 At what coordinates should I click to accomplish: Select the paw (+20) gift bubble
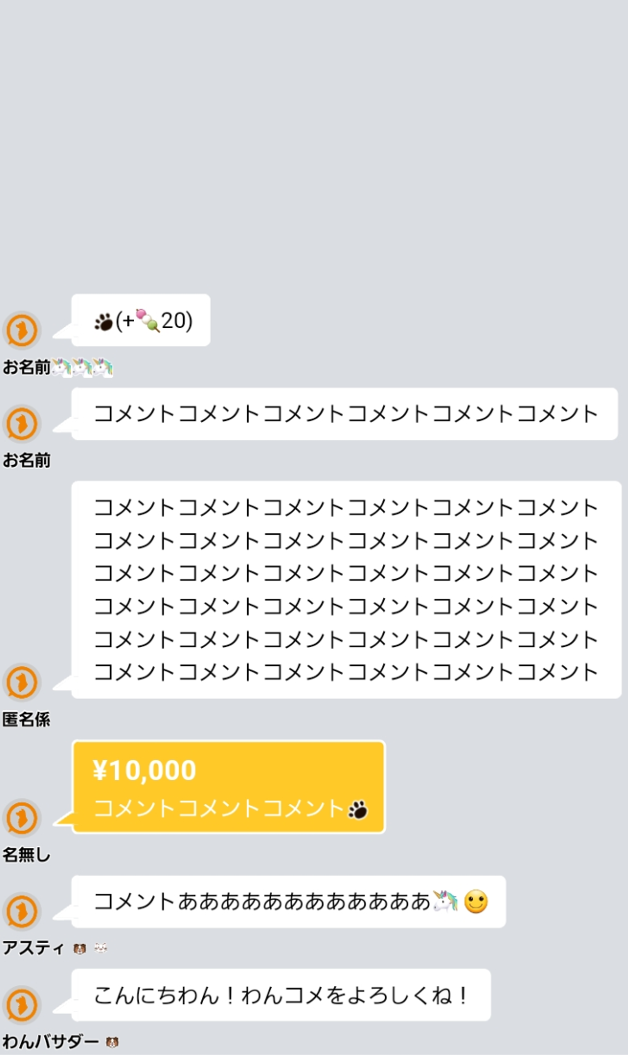point(141,320)
